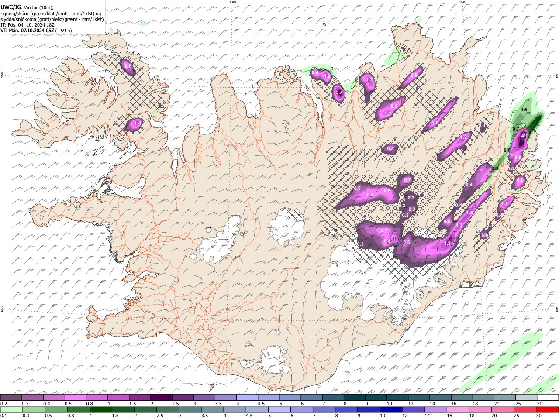Click the 'rigning/skúrir' legend description line

[51, 14]
